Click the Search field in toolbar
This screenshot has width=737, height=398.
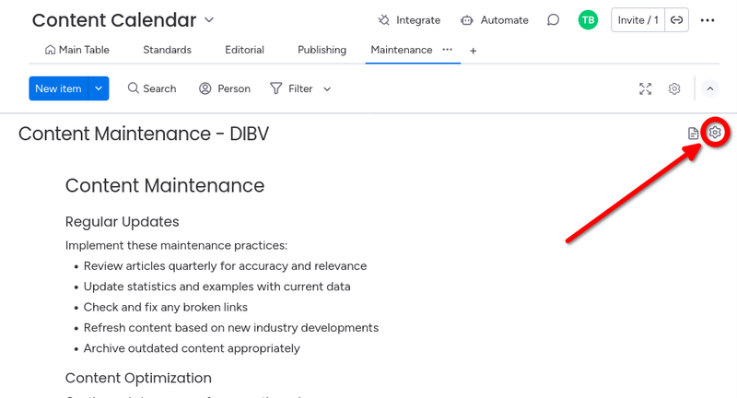click(152, 88)
